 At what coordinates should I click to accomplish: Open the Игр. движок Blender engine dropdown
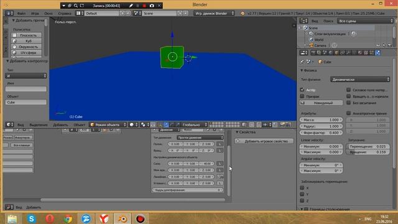pyautogui.click(x=214, y=13)
